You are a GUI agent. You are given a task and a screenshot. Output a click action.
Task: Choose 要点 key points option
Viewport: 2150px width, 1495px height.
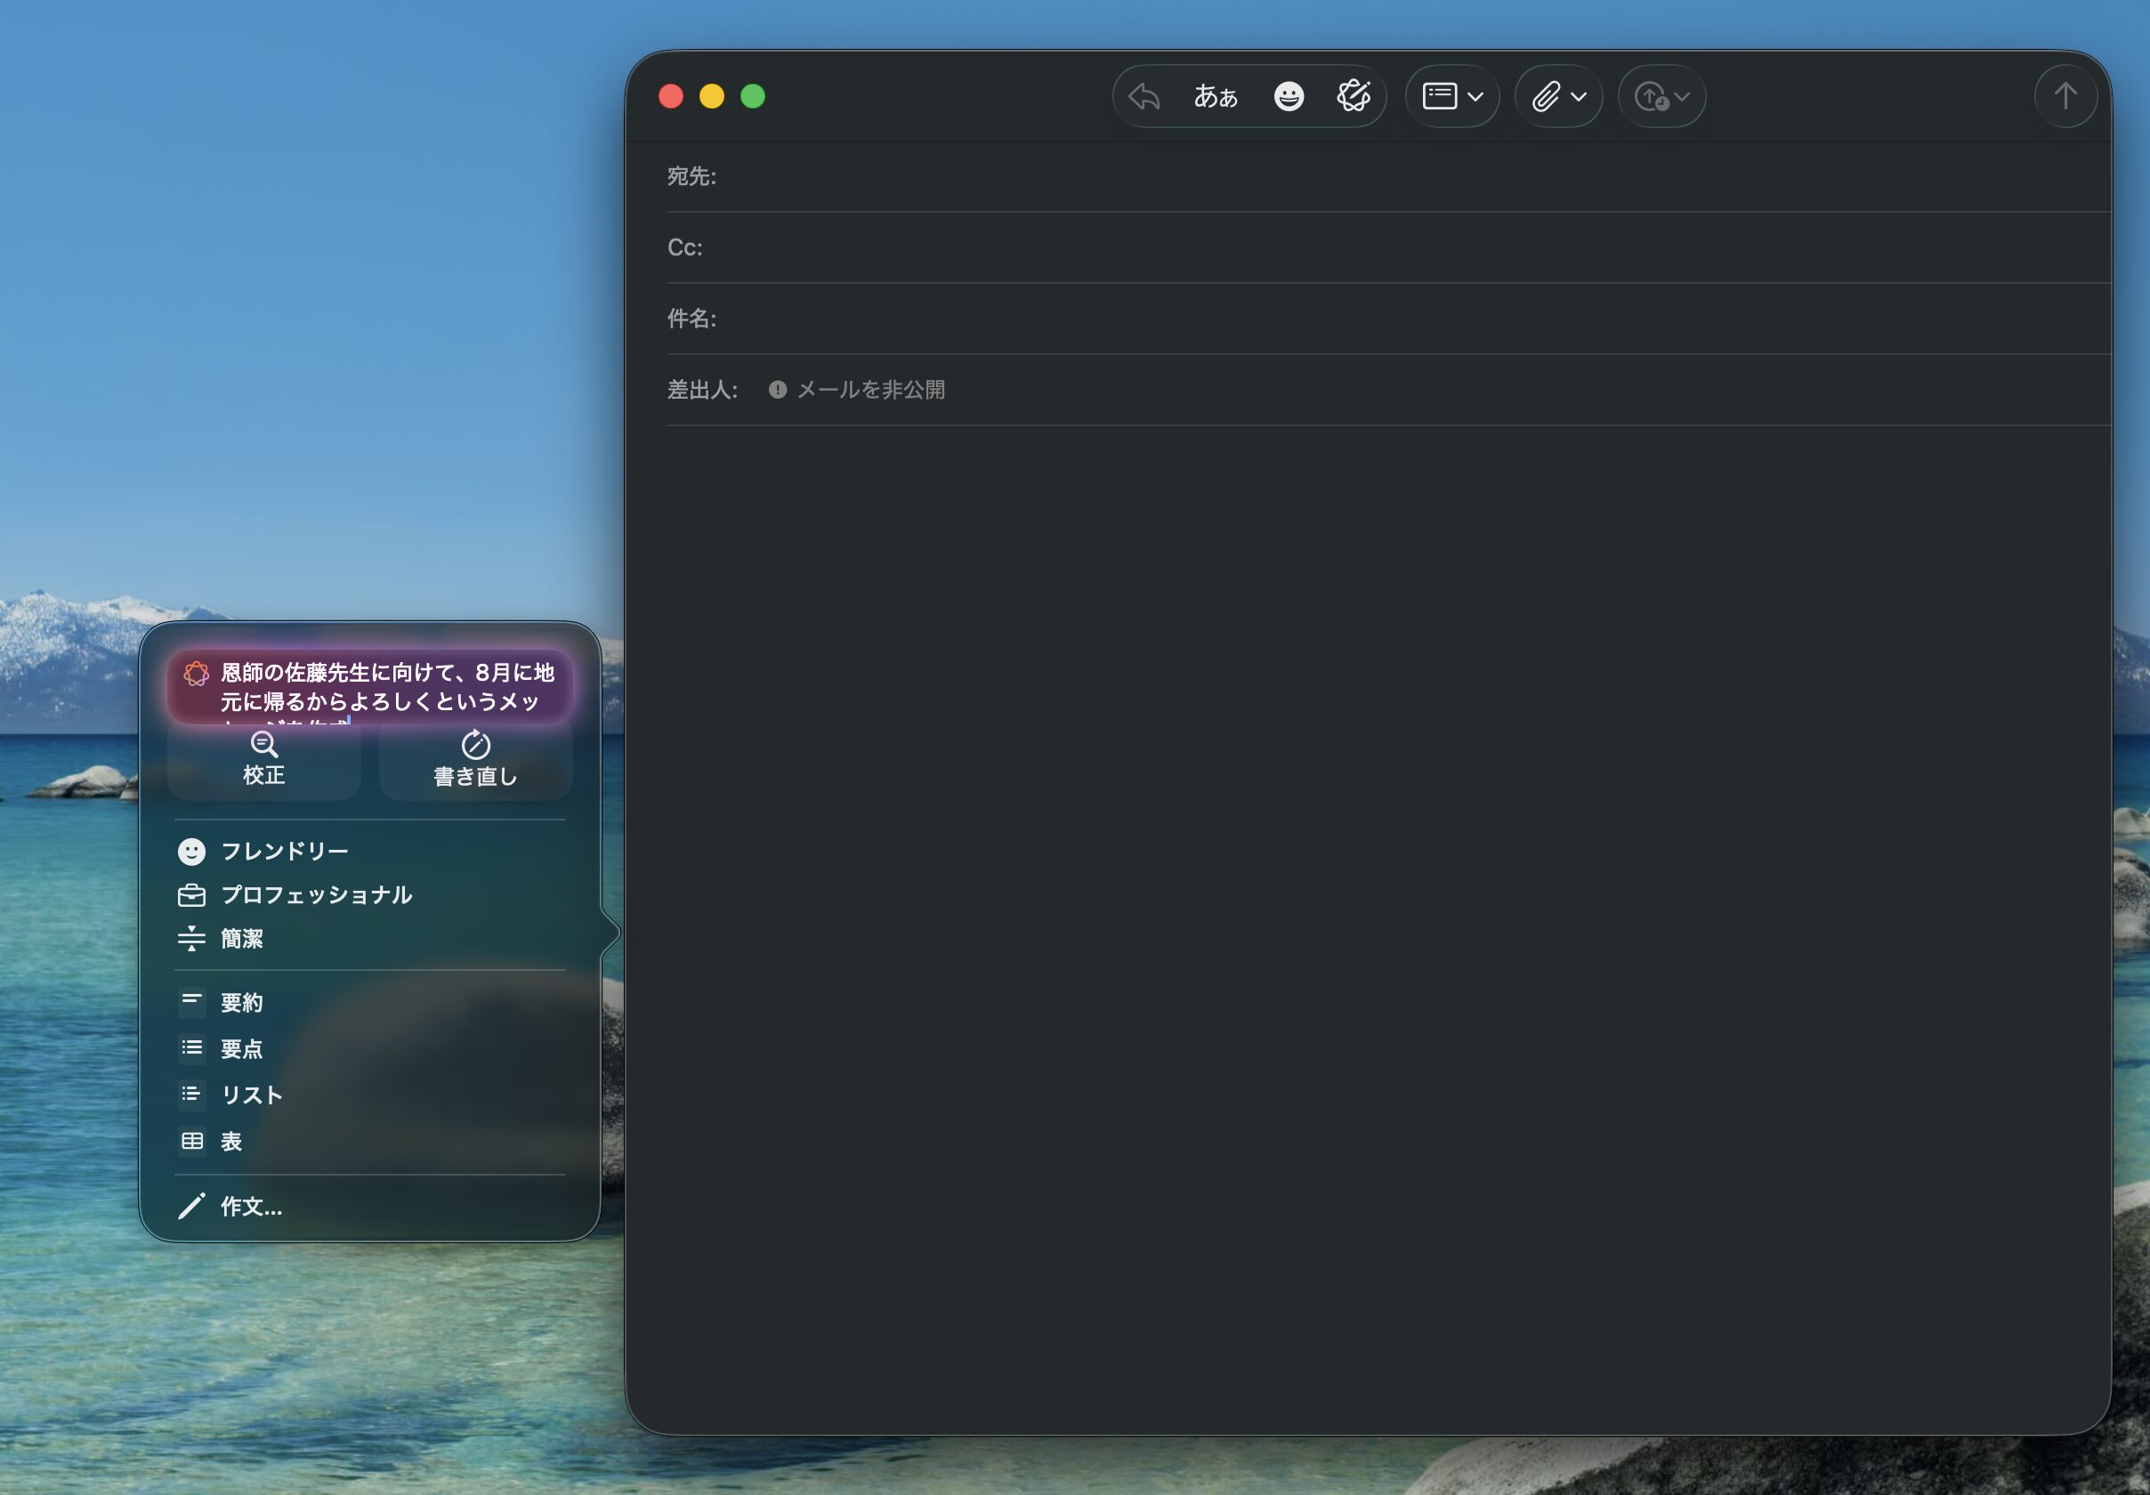pos(370,1048)
